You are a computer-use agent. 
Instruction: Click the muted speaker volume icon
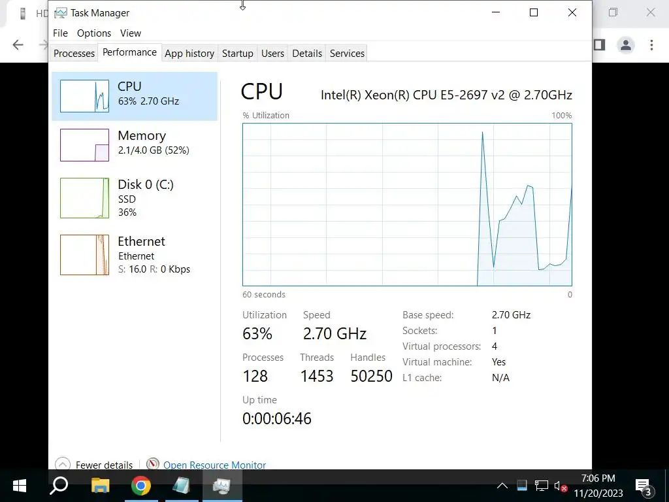tap(560, 486)
